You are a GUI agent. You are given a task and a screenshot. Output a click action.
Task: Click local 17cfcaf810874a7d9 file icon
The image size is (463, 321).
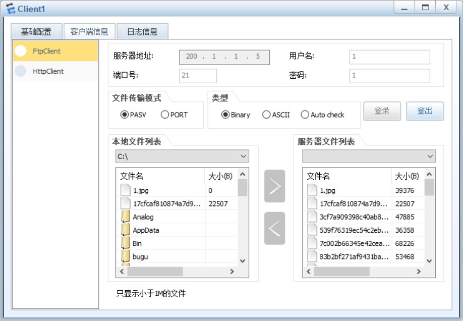[x=125, y=203]
